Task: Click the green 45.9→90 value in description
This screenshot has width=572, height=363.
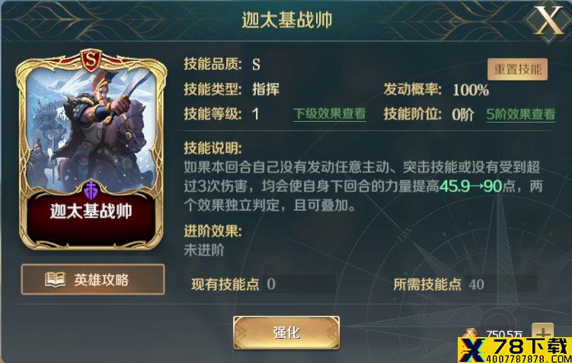Action: (x=471, y=186)
